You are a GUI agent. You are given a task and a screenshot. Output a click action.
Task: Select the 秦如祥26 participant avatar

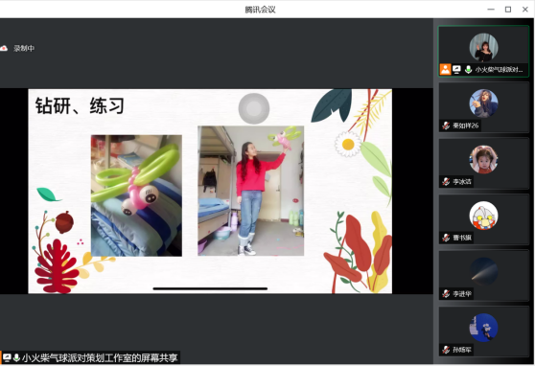click(x=483, y=103)
